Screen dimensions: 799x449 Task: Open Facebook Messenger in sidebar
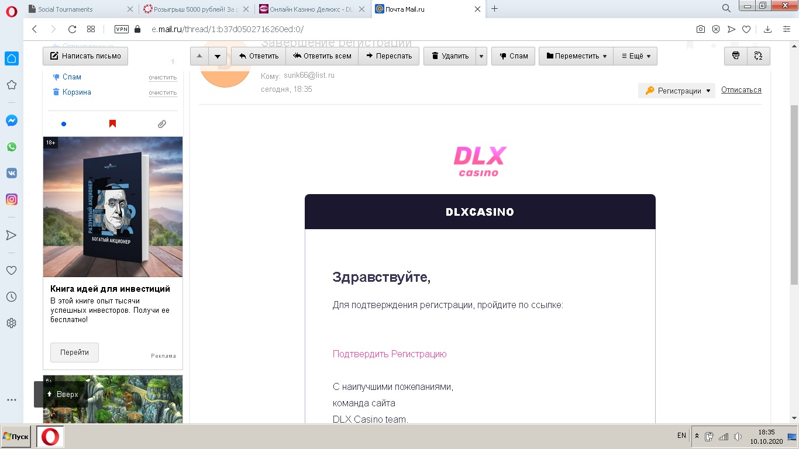pos(11,120)
